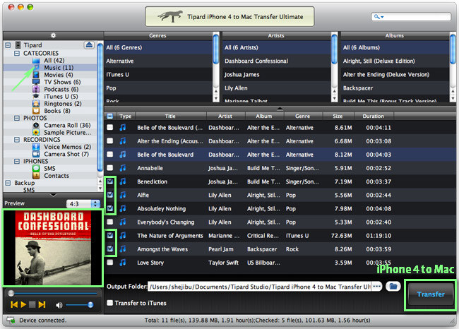Open Voice Memos (2) recordings
The width and height of the screenshot is (459, 329).
pos(68,147)
